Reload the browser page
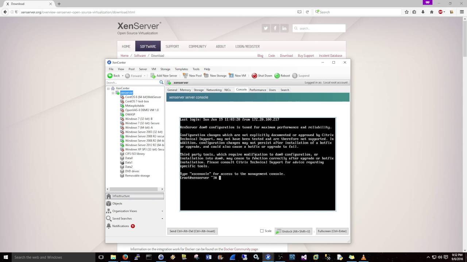 coord(307,12)
